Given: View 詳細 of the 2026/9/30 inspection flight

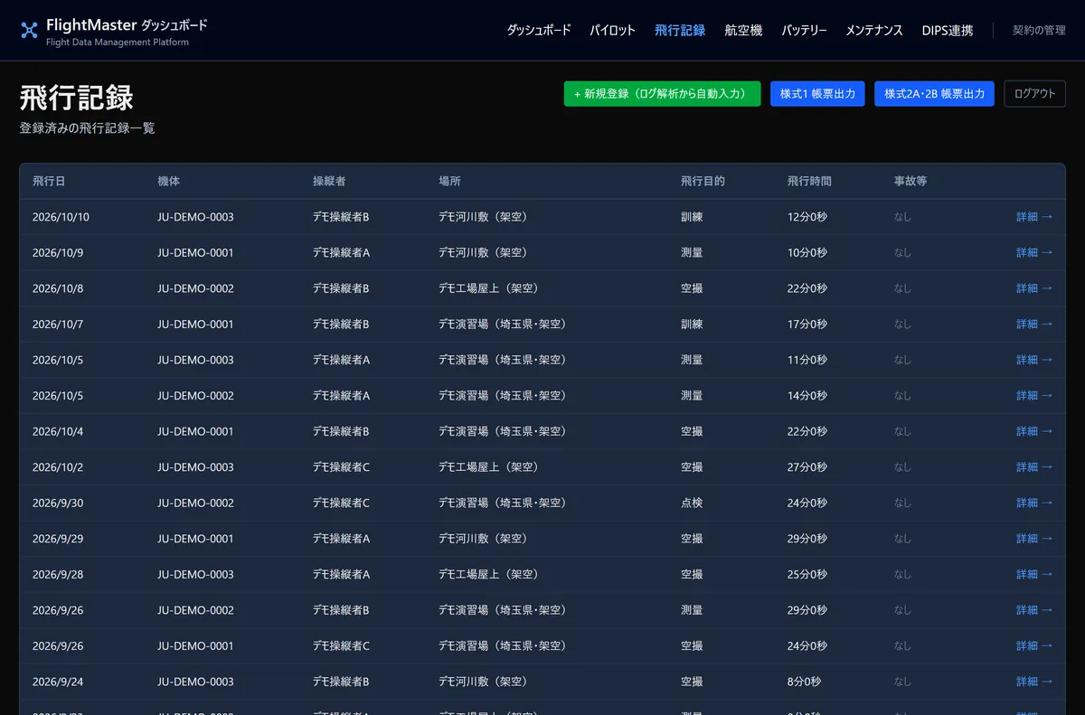Looking at the screenshot, I should pos(1034,503).
